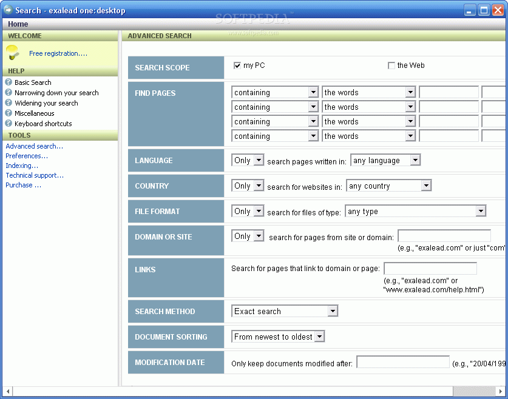Viewport: 508px width, 399px height.
Task: Uncheck the my PC search scope checkbox
Action: click(x=237, y=65)
